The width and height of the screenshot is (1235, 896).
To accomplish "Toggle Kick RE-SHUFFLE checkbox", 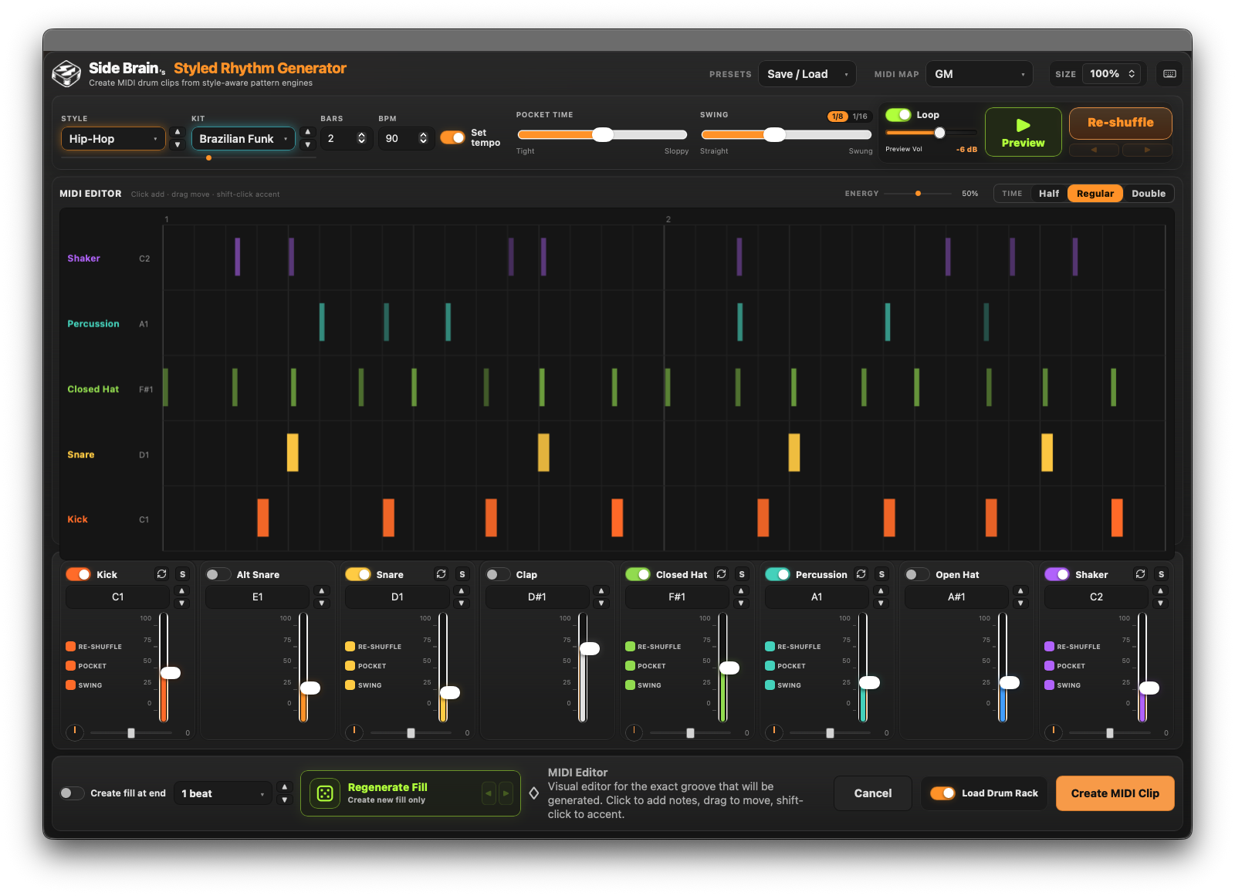I will 71,647.
